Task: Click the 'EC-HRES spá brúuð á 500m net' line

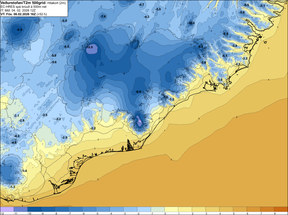Action: tap(24, 7)
